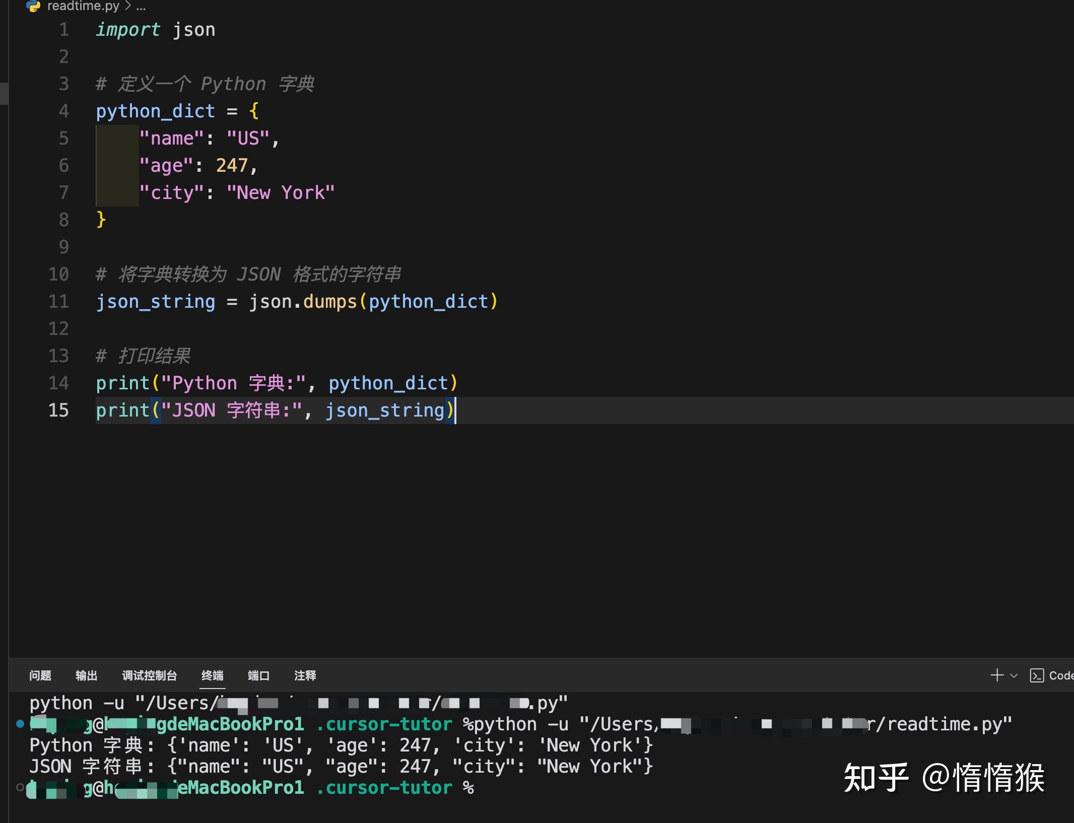Click the readtime.py breadcrumb label
The image size is (1074, 823).
pyautogui.click(x=83, y=6)
